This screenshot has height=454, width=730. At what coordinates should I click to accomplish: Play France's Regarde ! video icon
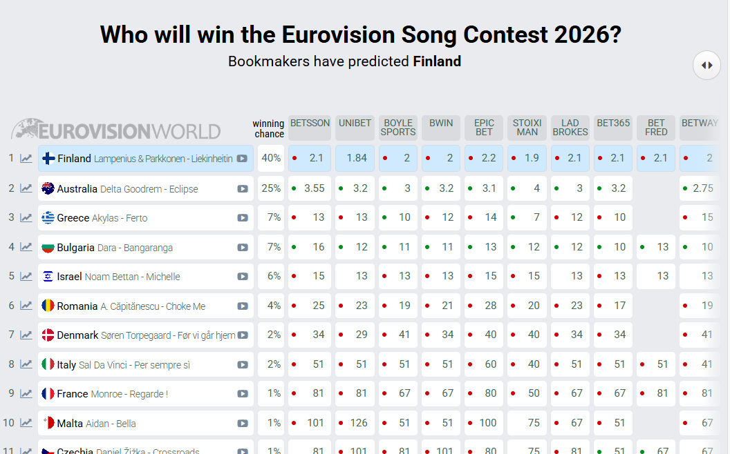[x=243, y=393]
